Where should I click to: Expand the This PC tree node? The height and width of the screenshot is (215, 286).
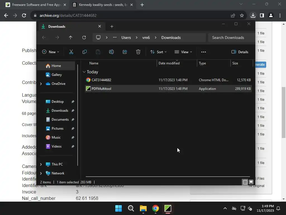(41, 164)
